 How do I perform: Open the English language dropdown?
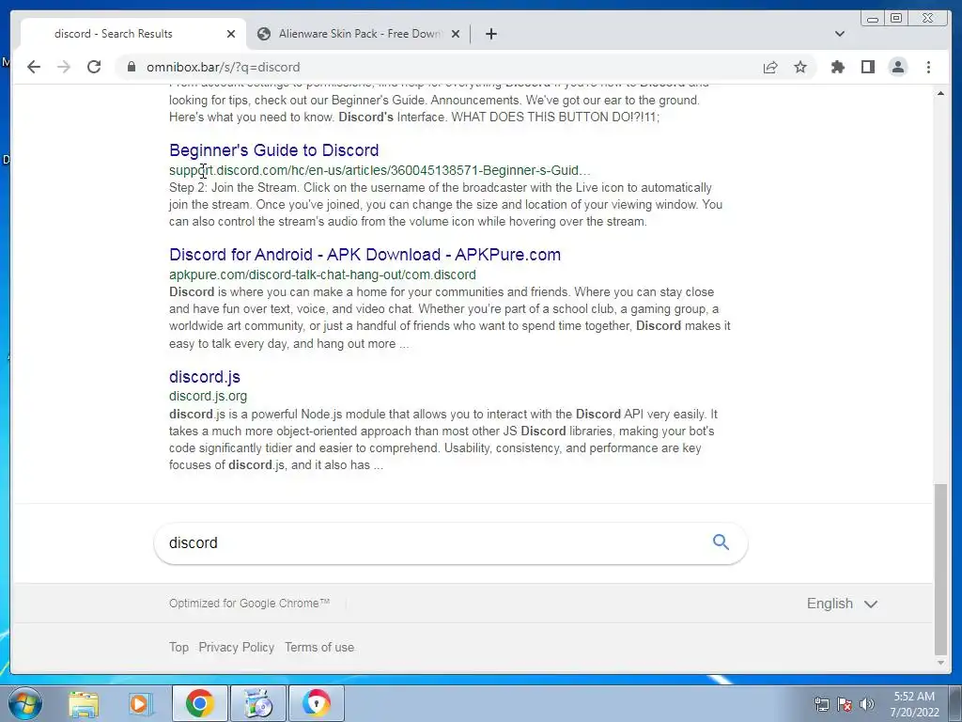pyautogui.click(x=842, y=604)
